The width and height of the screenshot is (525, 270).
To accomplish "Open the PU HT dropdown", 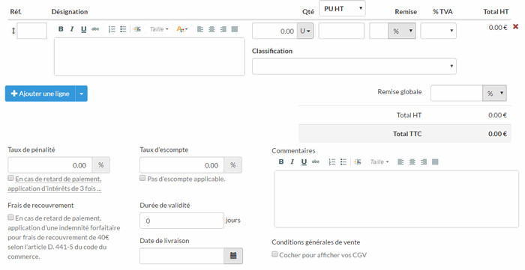I will coord(343,9).
